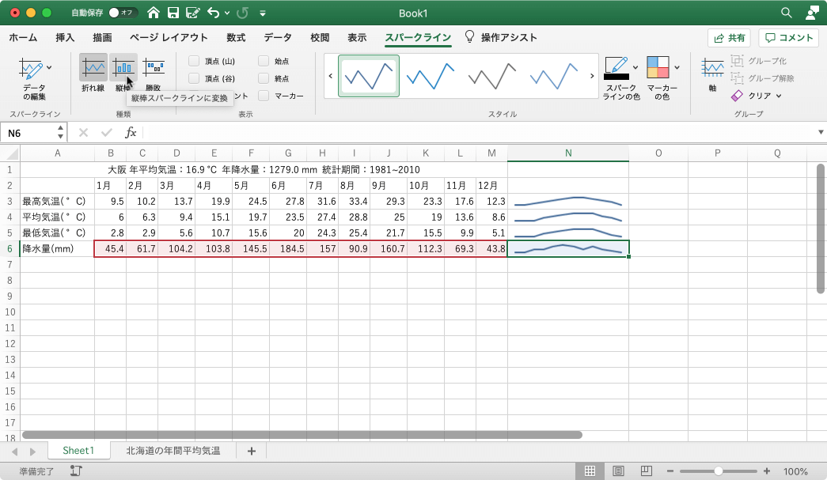Expand the Clear dropdown arrow
This screenshot has height=480, width=827.
[x=779, y=96]
